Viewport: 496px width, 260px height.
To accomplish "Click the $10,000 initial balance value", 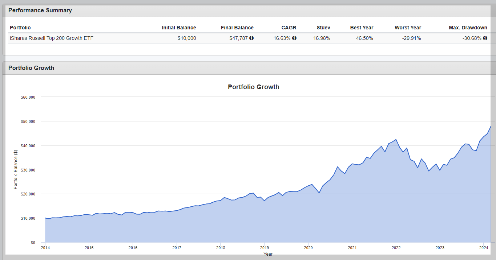I will [x=187, y=38].
